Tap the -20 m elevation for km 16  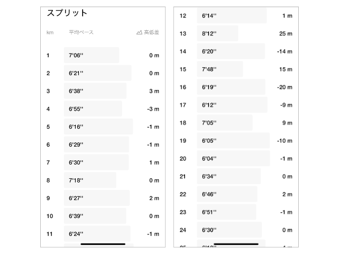[x=285, y=87]
